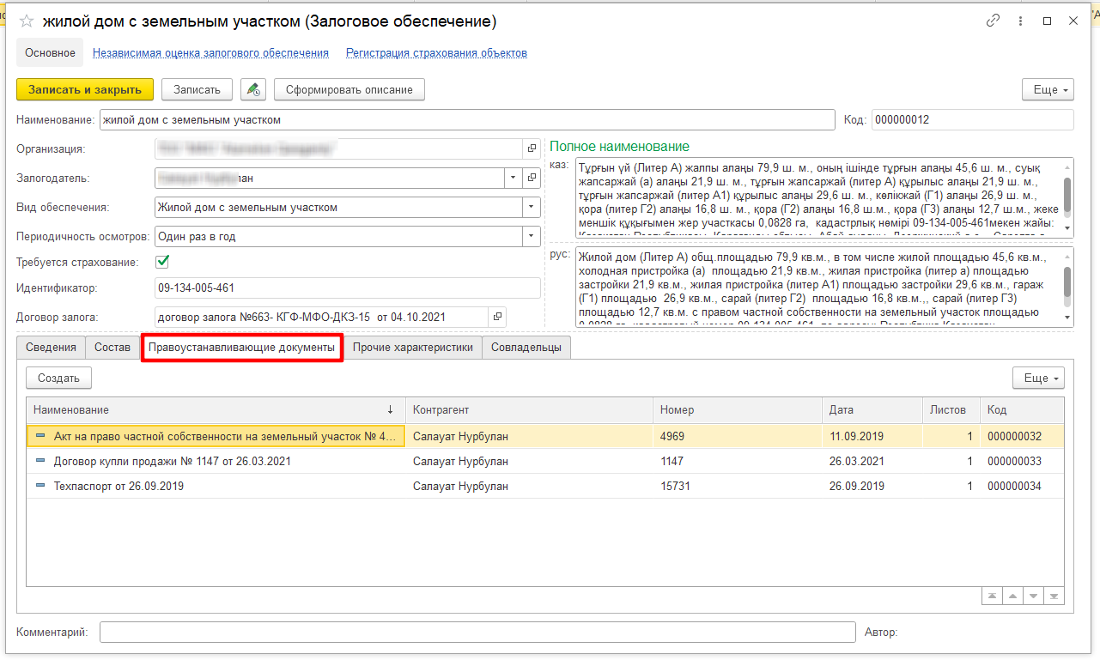
Task: Click the scrollbar of the Kazakh full name text
Action: click(1067, 197)
